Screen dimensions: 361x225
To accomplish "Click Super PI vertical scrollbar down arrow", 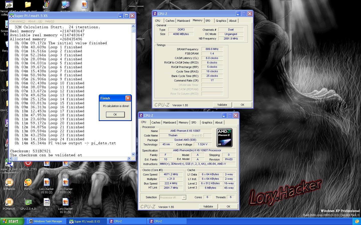I will click(x=133, y=154).
